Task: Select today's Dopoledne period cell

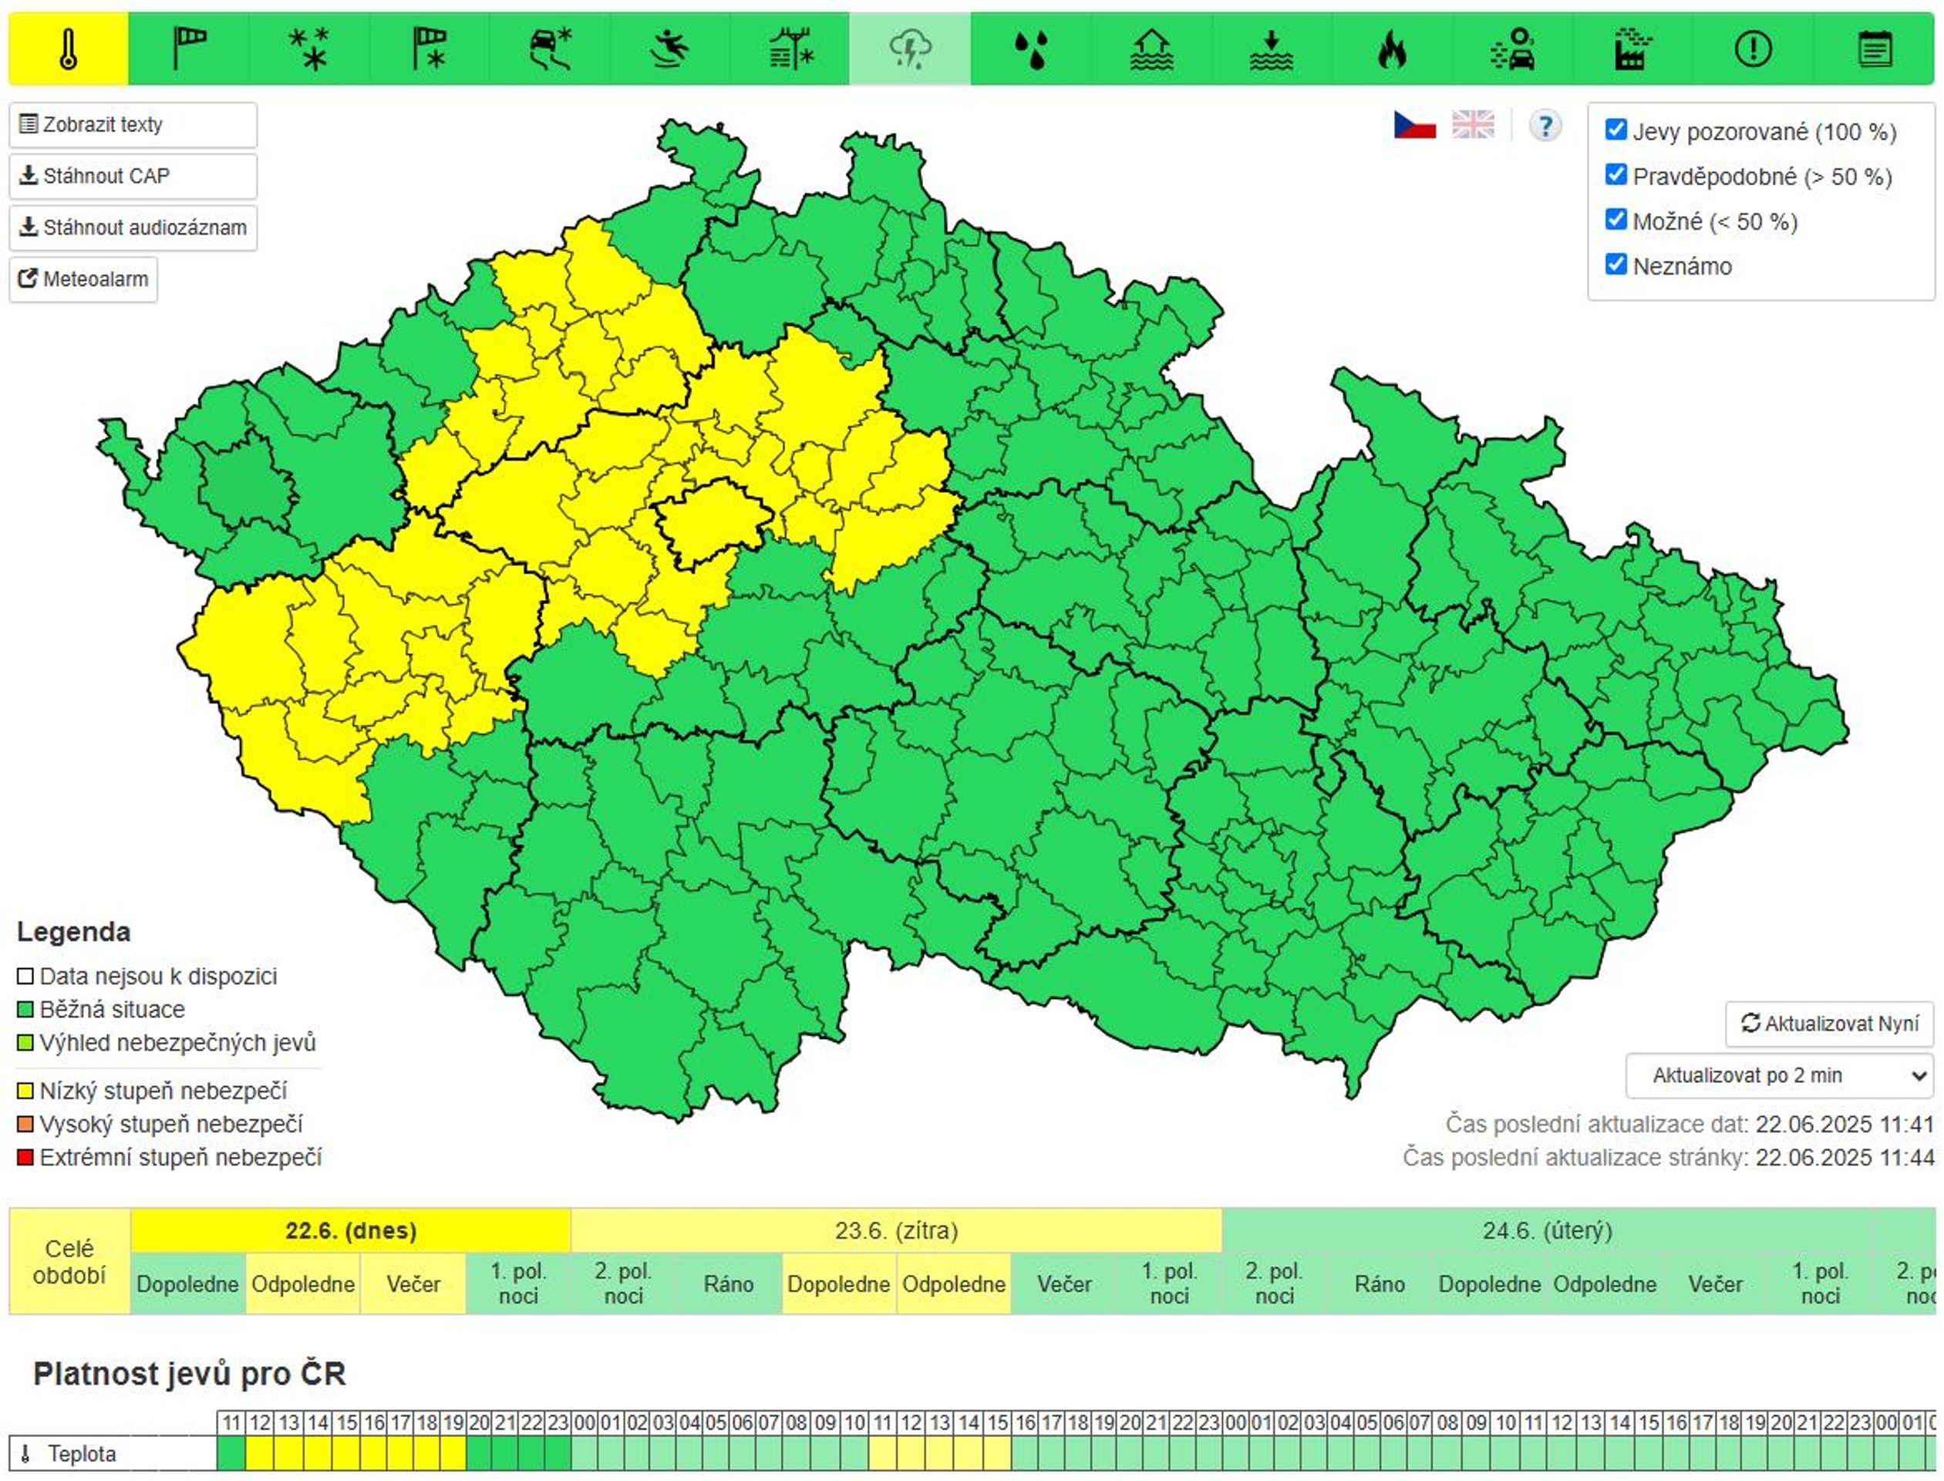Action: (187, 1284)
